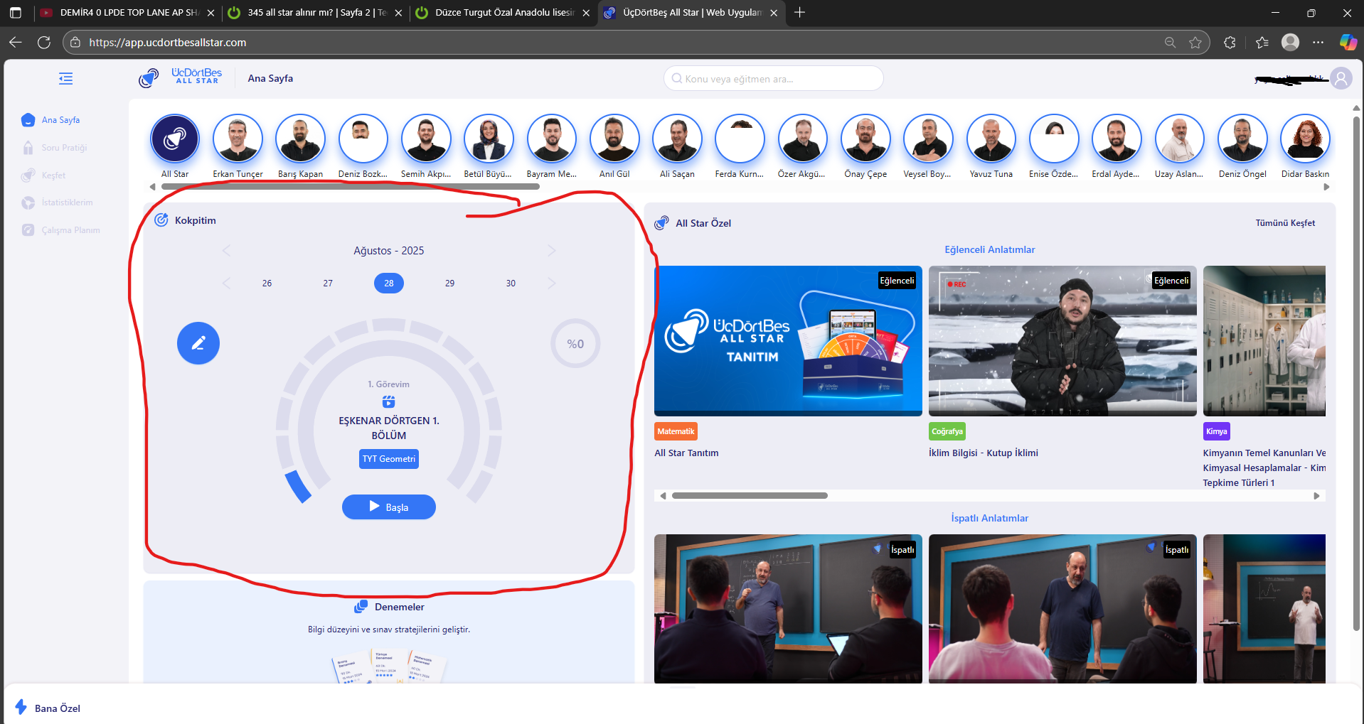The height and width of the screenshot is (724, 1364).
Task: Select day 29 in the calendar
Action: [450, 283]
